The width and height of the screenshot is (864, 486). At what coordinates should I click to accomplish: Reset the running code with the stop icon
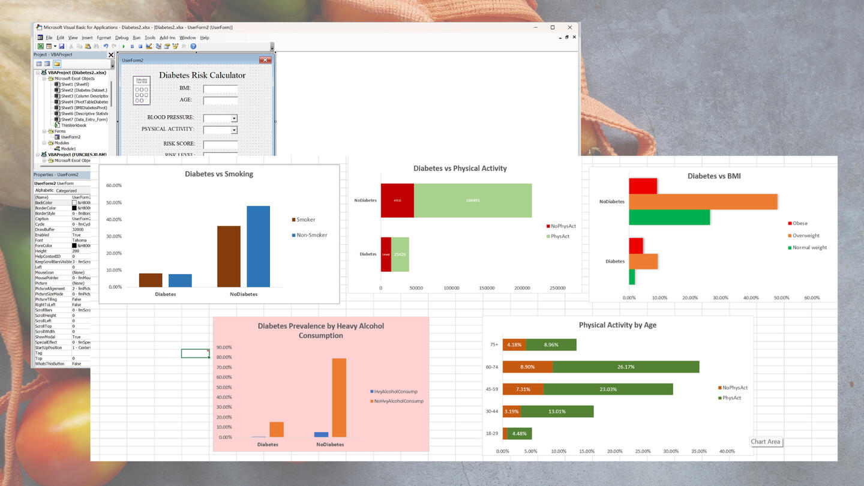[141, 46]
